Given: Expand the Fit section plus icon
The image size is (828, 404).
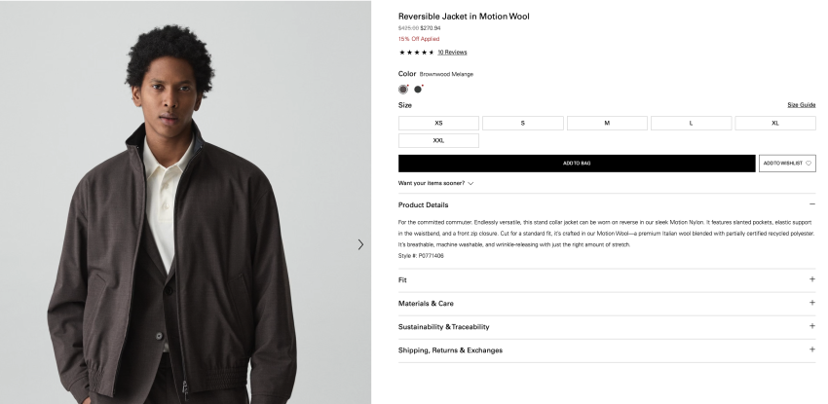Looking at the screenshot, I should [x=811, y=279].
